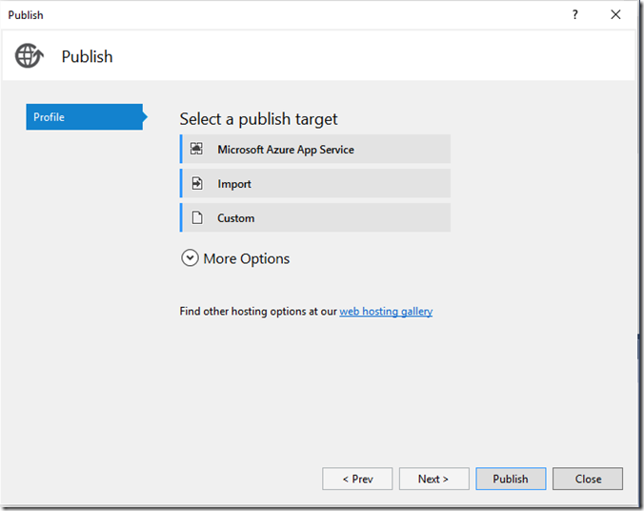Click the Publish window title bar text
This screenshot has width=644, height=511.
(26, 15)
